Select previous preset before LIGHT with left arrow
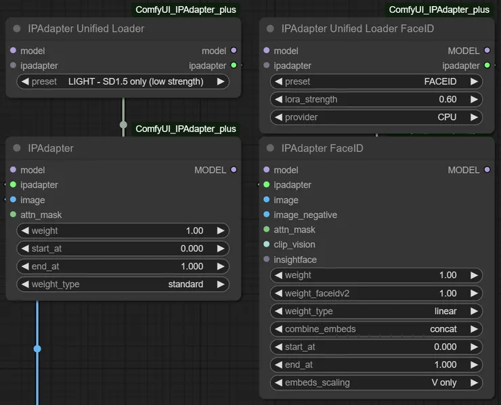 pyautogui.click(x=25, y=81)
